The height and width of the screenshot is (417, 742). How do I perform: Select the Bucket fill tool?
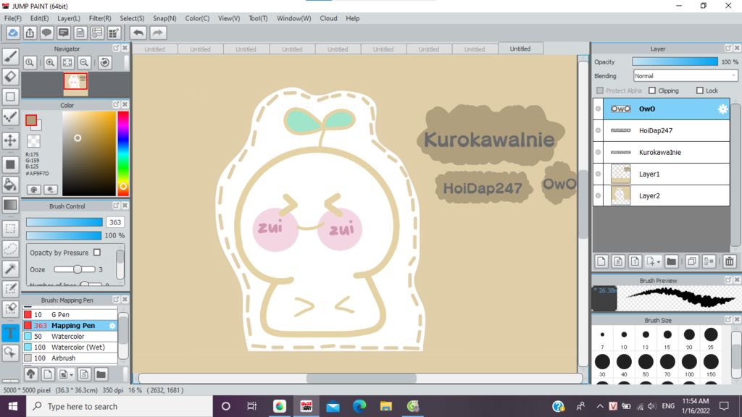coord(10,185)
